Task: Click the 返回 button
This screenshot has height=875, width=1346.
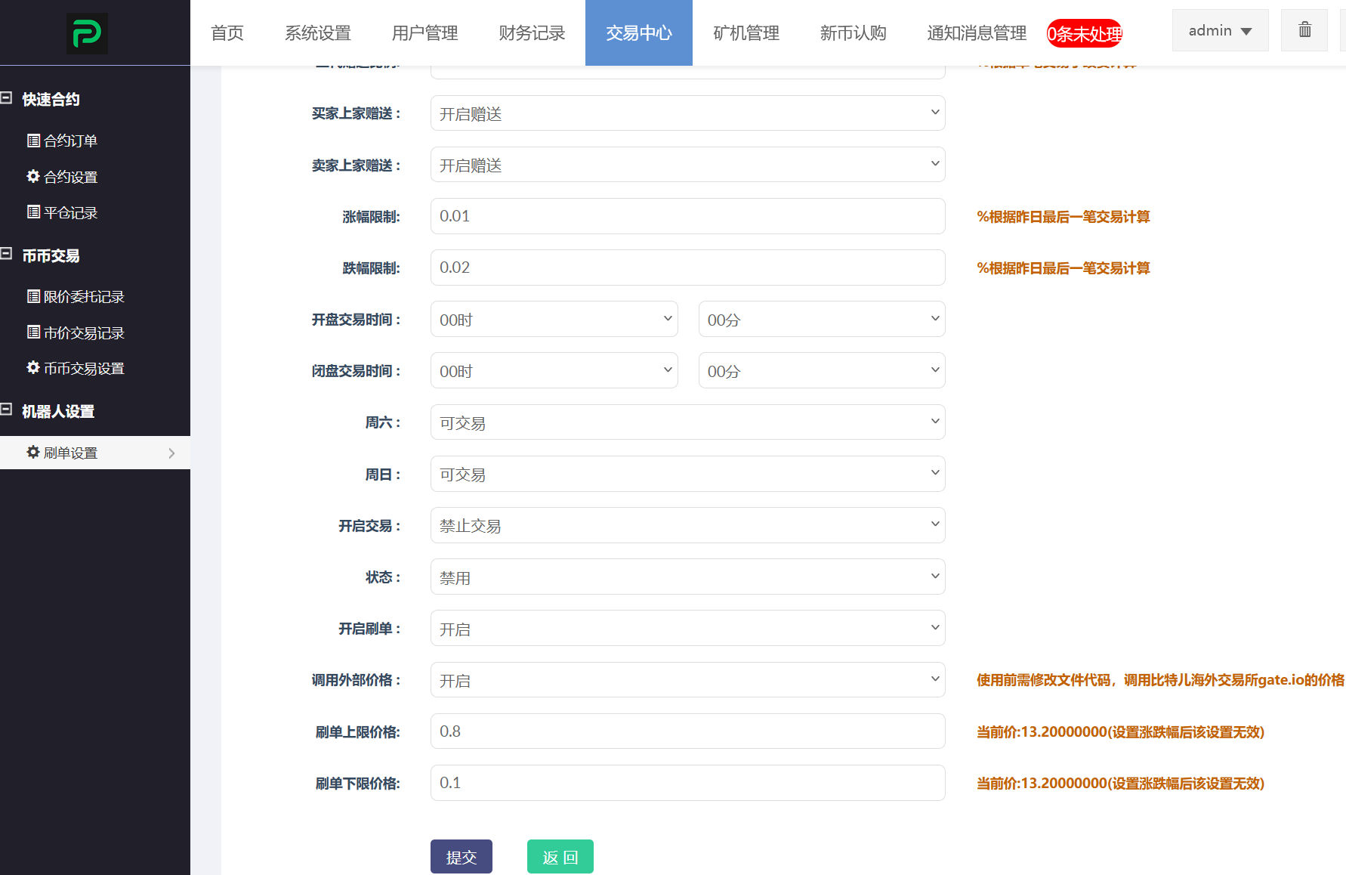Action: 560,857
